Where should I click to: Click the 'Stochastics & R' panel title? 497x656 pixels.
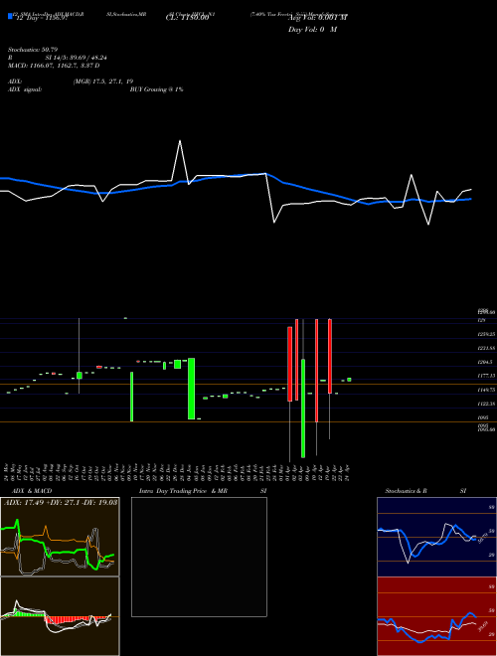407,491
